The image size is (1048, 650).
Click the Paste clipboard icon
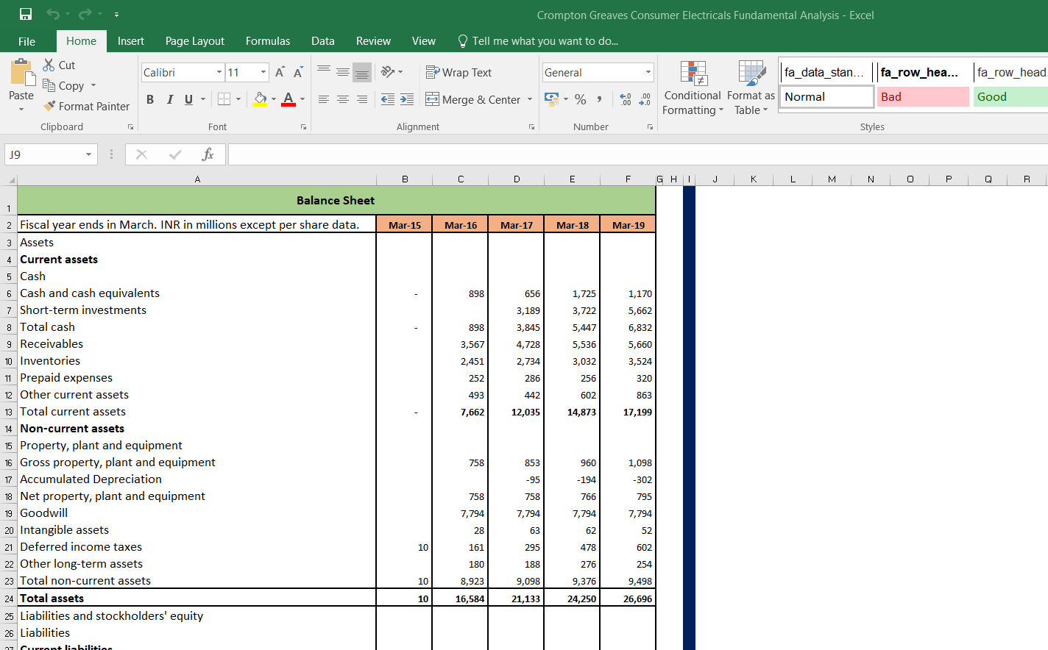tap(21, 72)
